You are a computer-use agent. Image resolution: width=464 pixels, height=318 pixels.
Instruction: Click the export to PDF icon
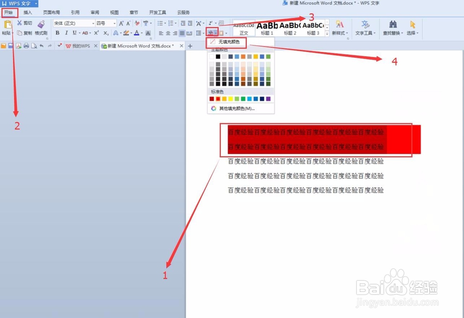(19, 45)
